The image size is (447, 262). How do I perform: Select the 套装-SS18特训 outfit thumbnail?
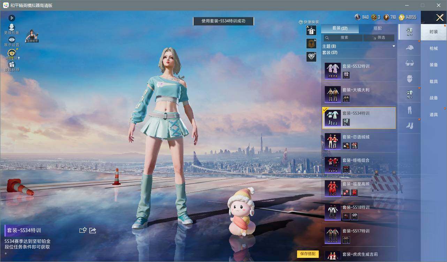point(333,212)
